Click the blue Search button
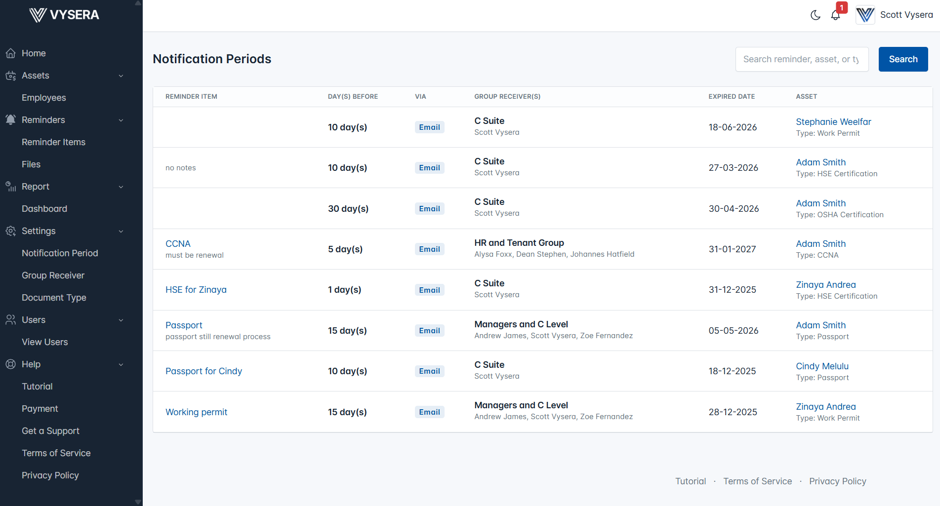940x506 pixels. [903, 59]
